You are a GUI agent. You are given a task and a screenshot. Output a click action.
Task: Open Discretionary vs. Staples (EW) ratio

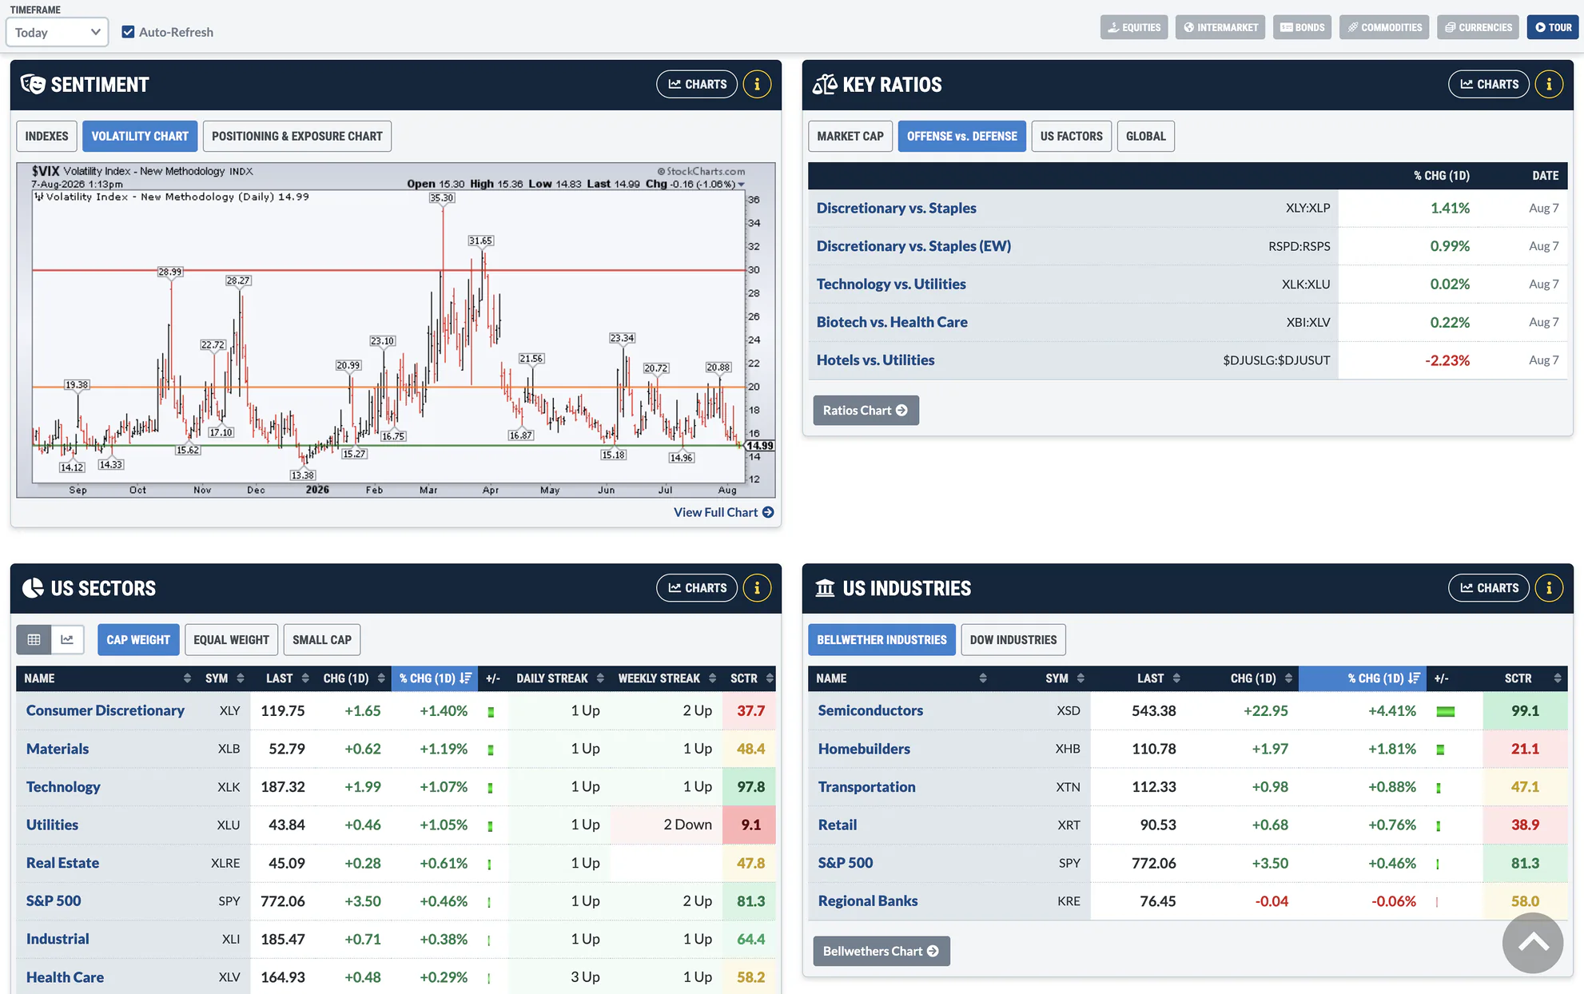913,246
